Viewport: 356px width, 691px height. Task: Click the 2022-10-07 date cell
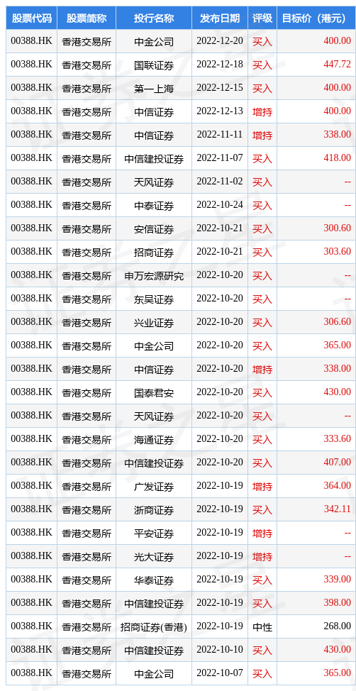coord(220,672)
